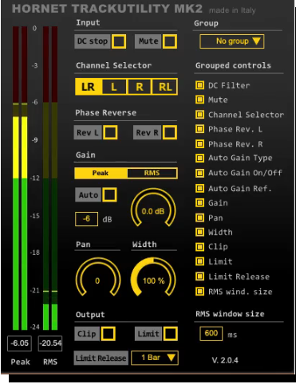Click the RMS level meter bars
This screenshot has height=384, width=296.
click(x=50, y=178)
